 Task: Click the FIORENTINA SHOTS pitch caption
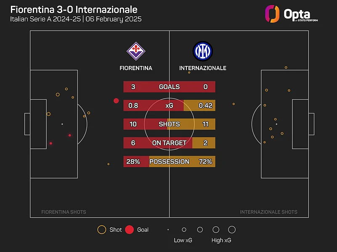pyautogui.click(x=64, y=212)
